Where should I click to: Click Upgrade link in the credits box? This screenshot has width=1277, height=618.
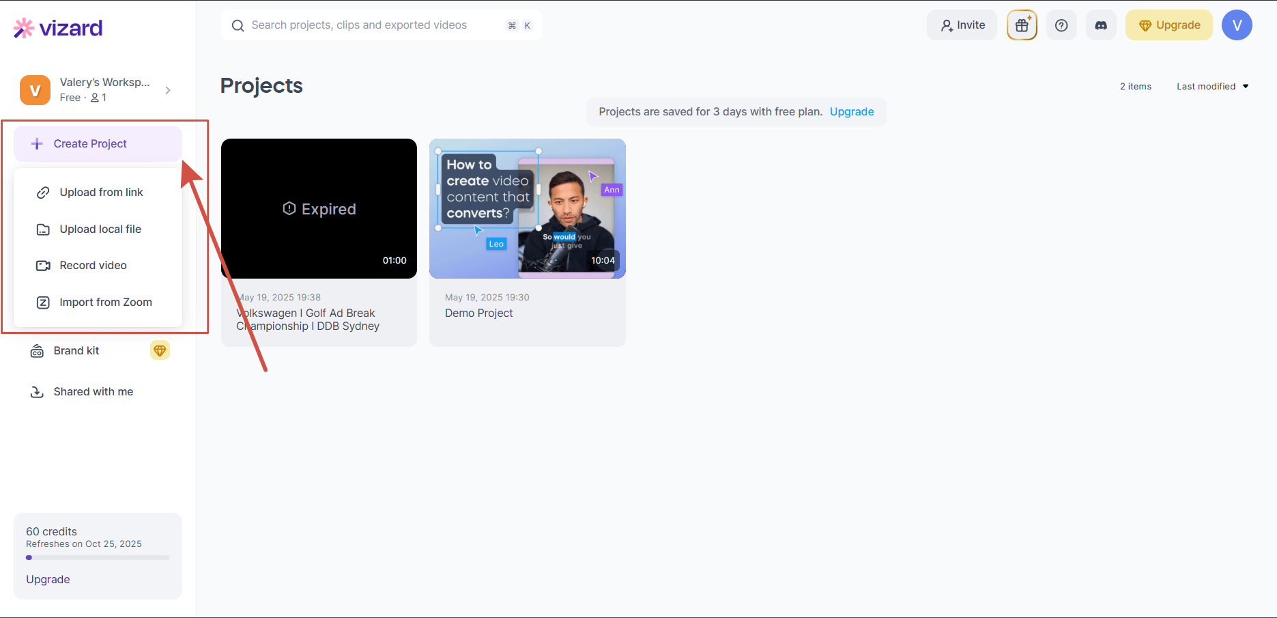pyautogui.click(x=48, y=579)
